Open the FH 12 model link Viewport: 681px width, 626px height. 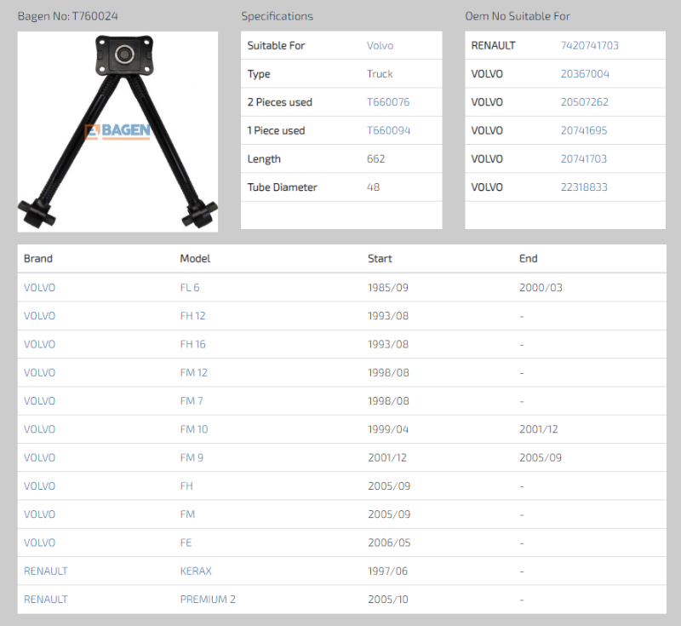point(193,316)
